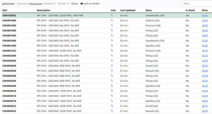Open link icon for Adafruit (US) row

(x=112, y=20)
